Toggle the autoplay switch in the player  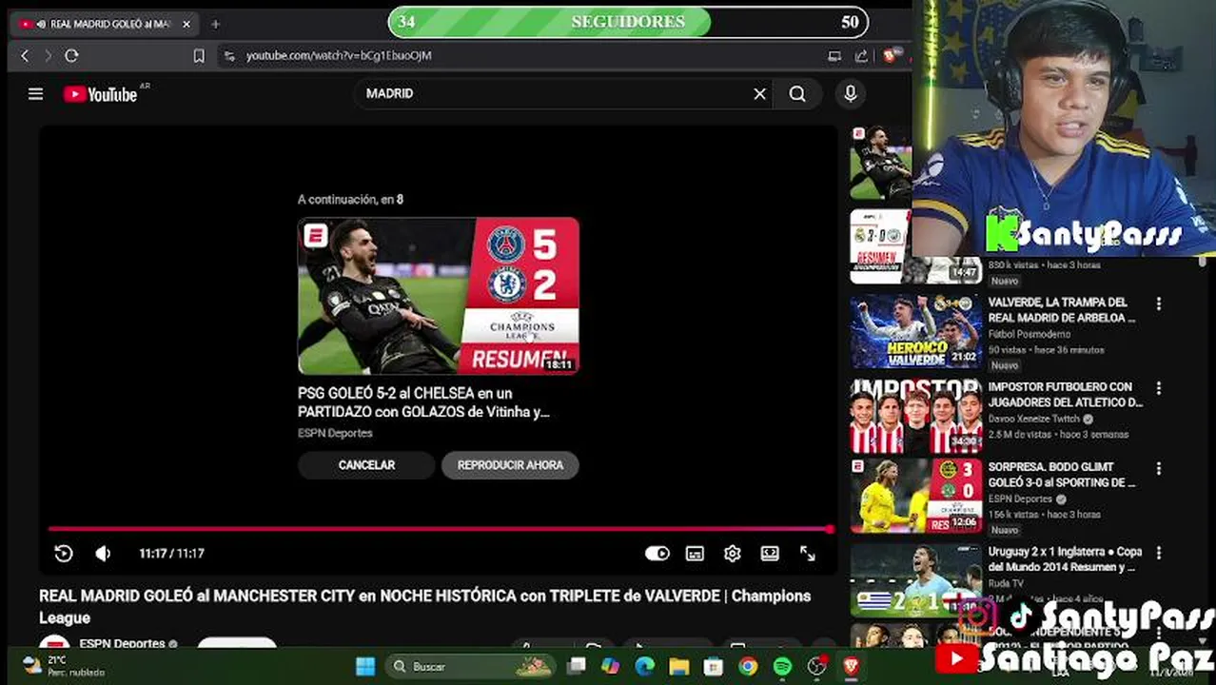coord(657,553)
